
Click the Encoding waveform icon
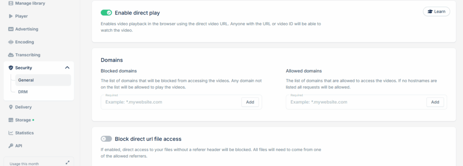coord(11,42)
